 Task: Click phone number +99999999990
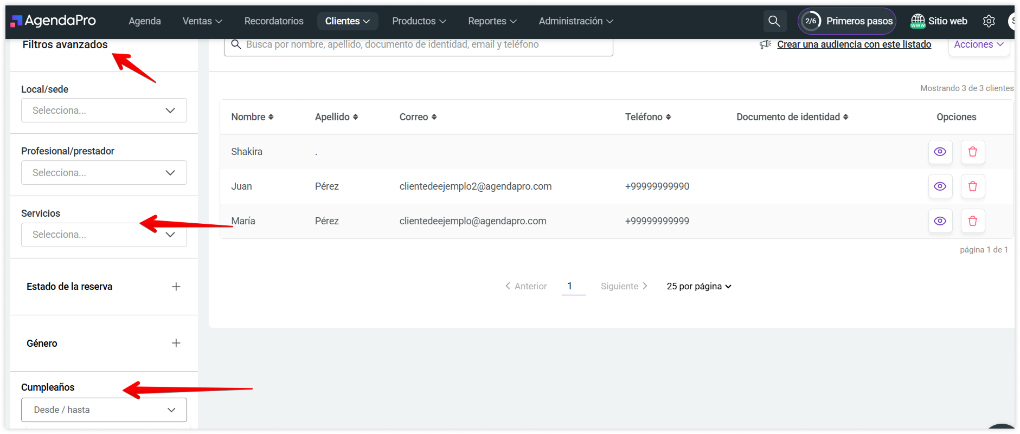point(657,186)
